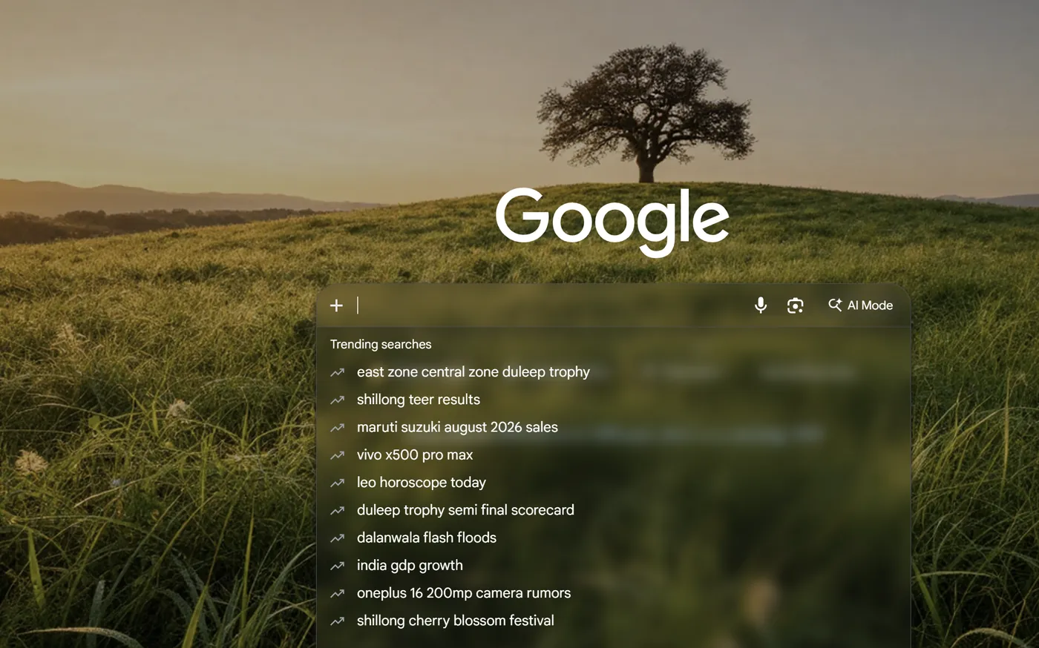Select 'duleep trophy semi final scorecard' suggestion
This screenshot has height=648, width=1039.
[x=613, y=510]
